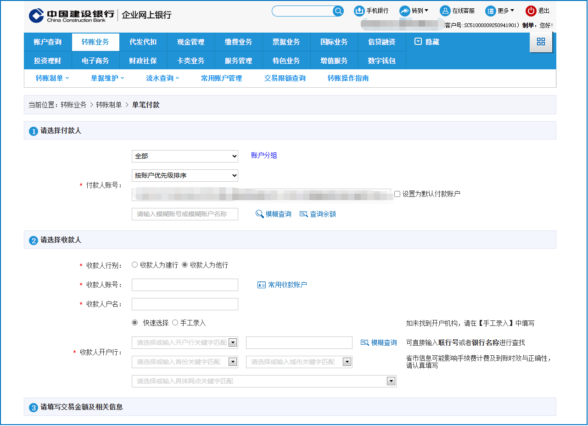Switch to 国际业务 tab
Viewport: 588px width, 426px height.
click(x=334, y=42)
